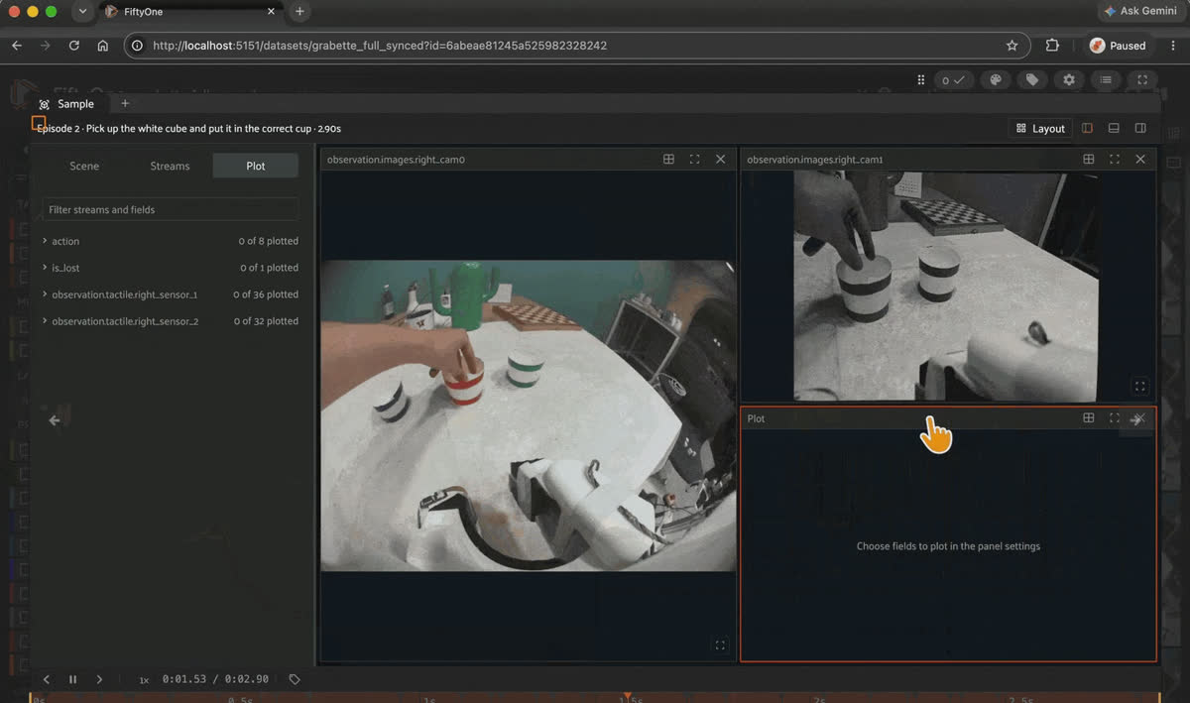Image resolution: width=1190 pixels, height=703 pixels.
Task: Expand the action stream group
Action: click(46, 241)
